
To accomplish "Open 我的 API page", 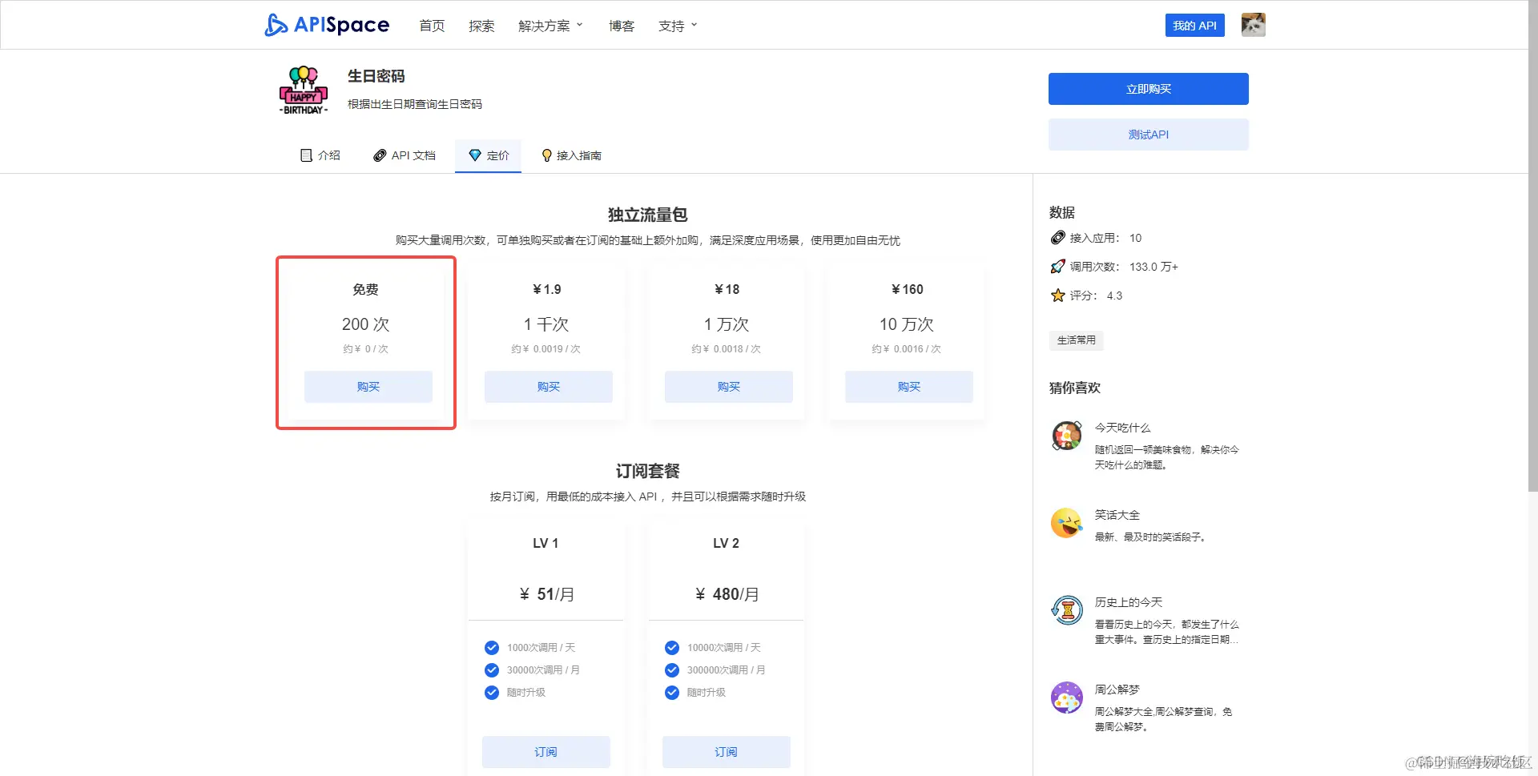I will [1194, 25].
